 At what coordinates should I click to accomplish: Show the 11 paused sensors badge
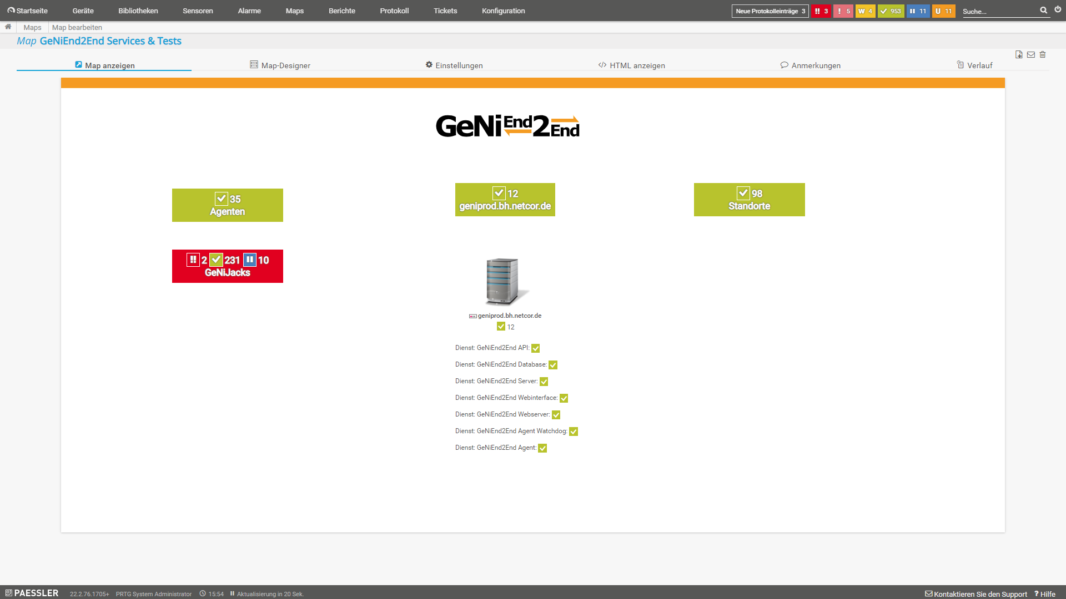[x=918, y=11]
